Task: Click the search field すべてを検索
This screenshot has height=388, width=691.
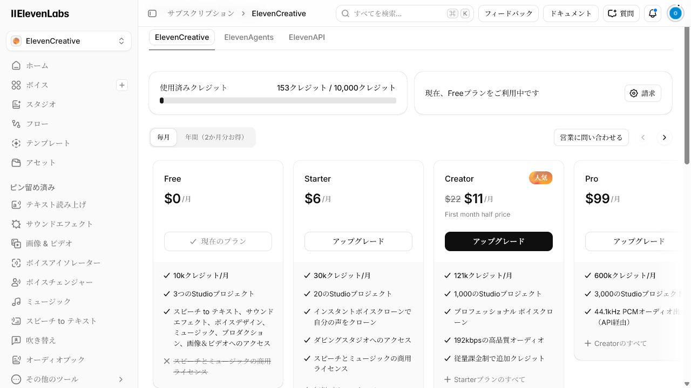Action: click(x=405, y=13)
